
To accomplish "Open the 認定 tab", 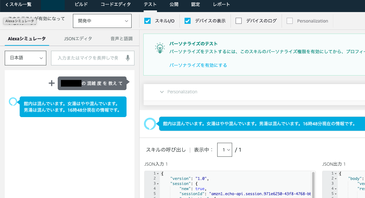I will 196,4.
